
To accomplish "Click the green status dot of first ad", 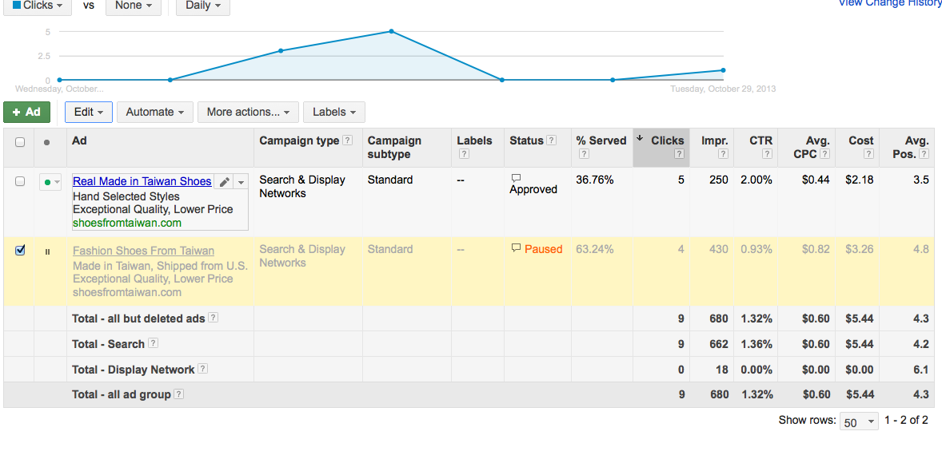I will pos(48,182).
